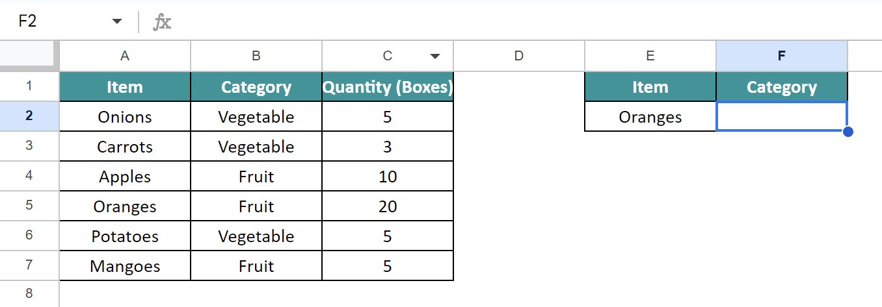Click the Quantity (Boxes) header cell
Image resolution: width=882 pixels, height=307 pixels.
(x=388, y=87)
